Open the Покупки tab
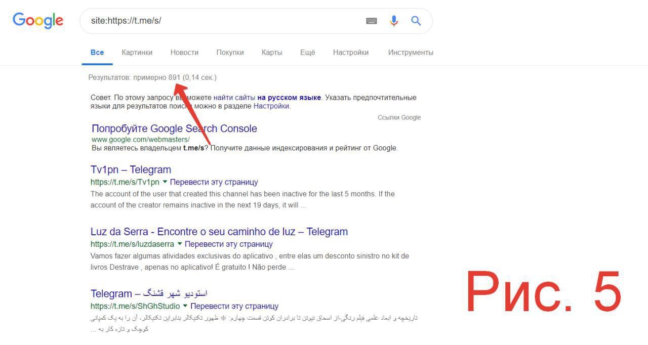The height and width of the screenshot is (345, 648). point(230,52)
